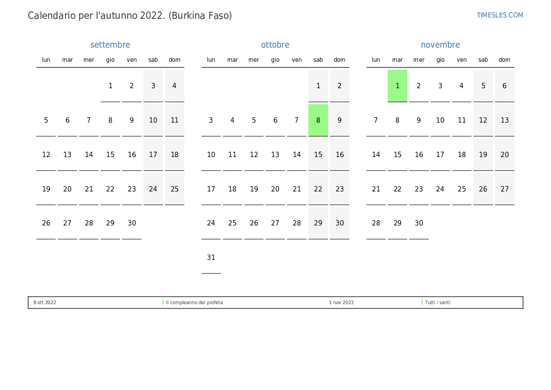Click '1 nov 2022' in the legend
The height and width of the screenshot is (390, 551).
pyautogui.click(x=341, y=302)
